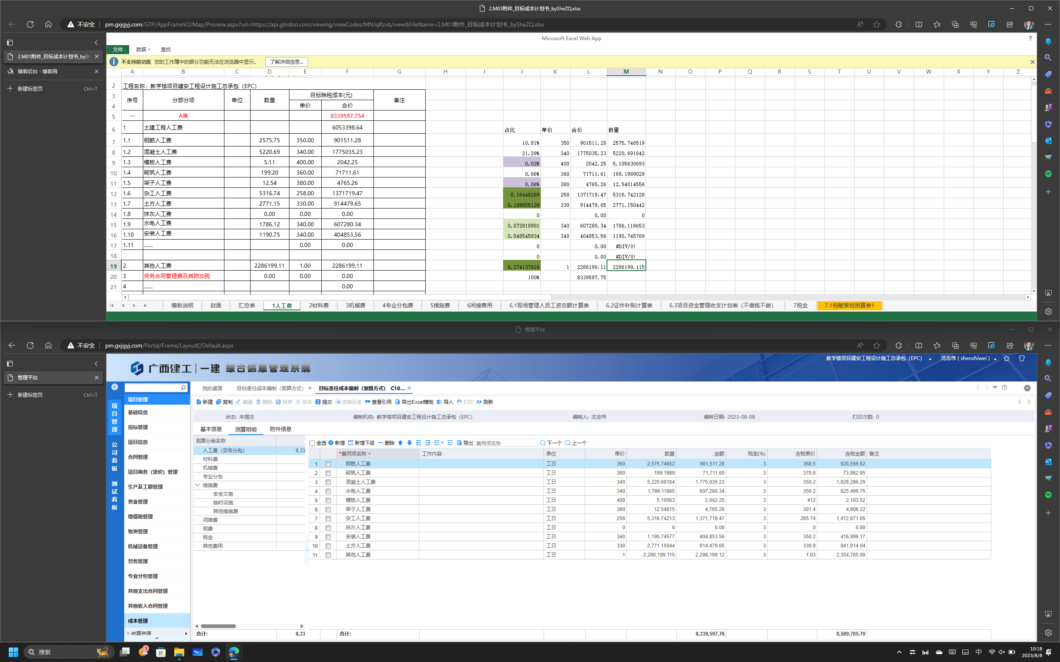Open the 数据 dropdown menu in Excel
1060x662 pixels.
coord(143,50)
